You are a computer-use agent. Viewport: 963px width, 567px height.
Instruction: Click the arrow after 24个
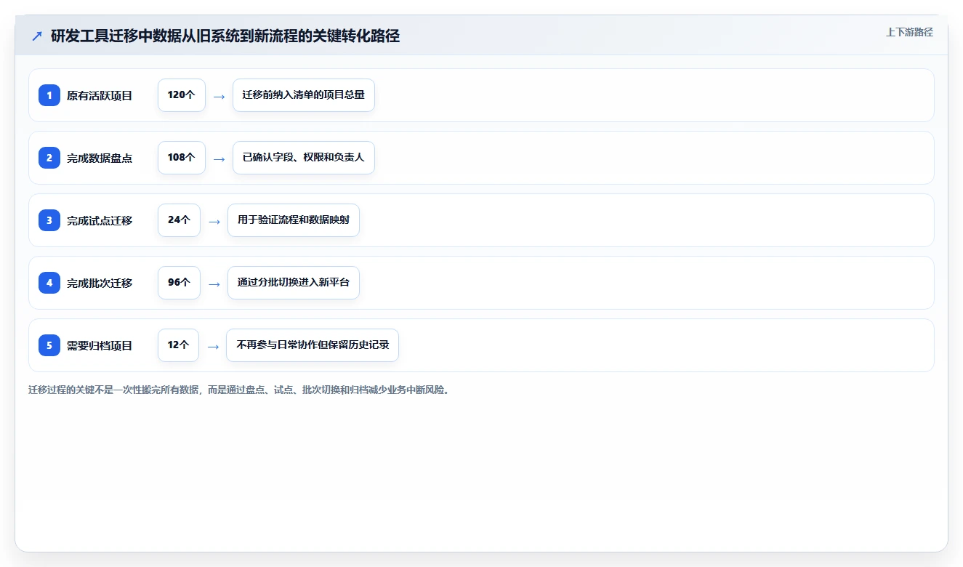(214, 221)
